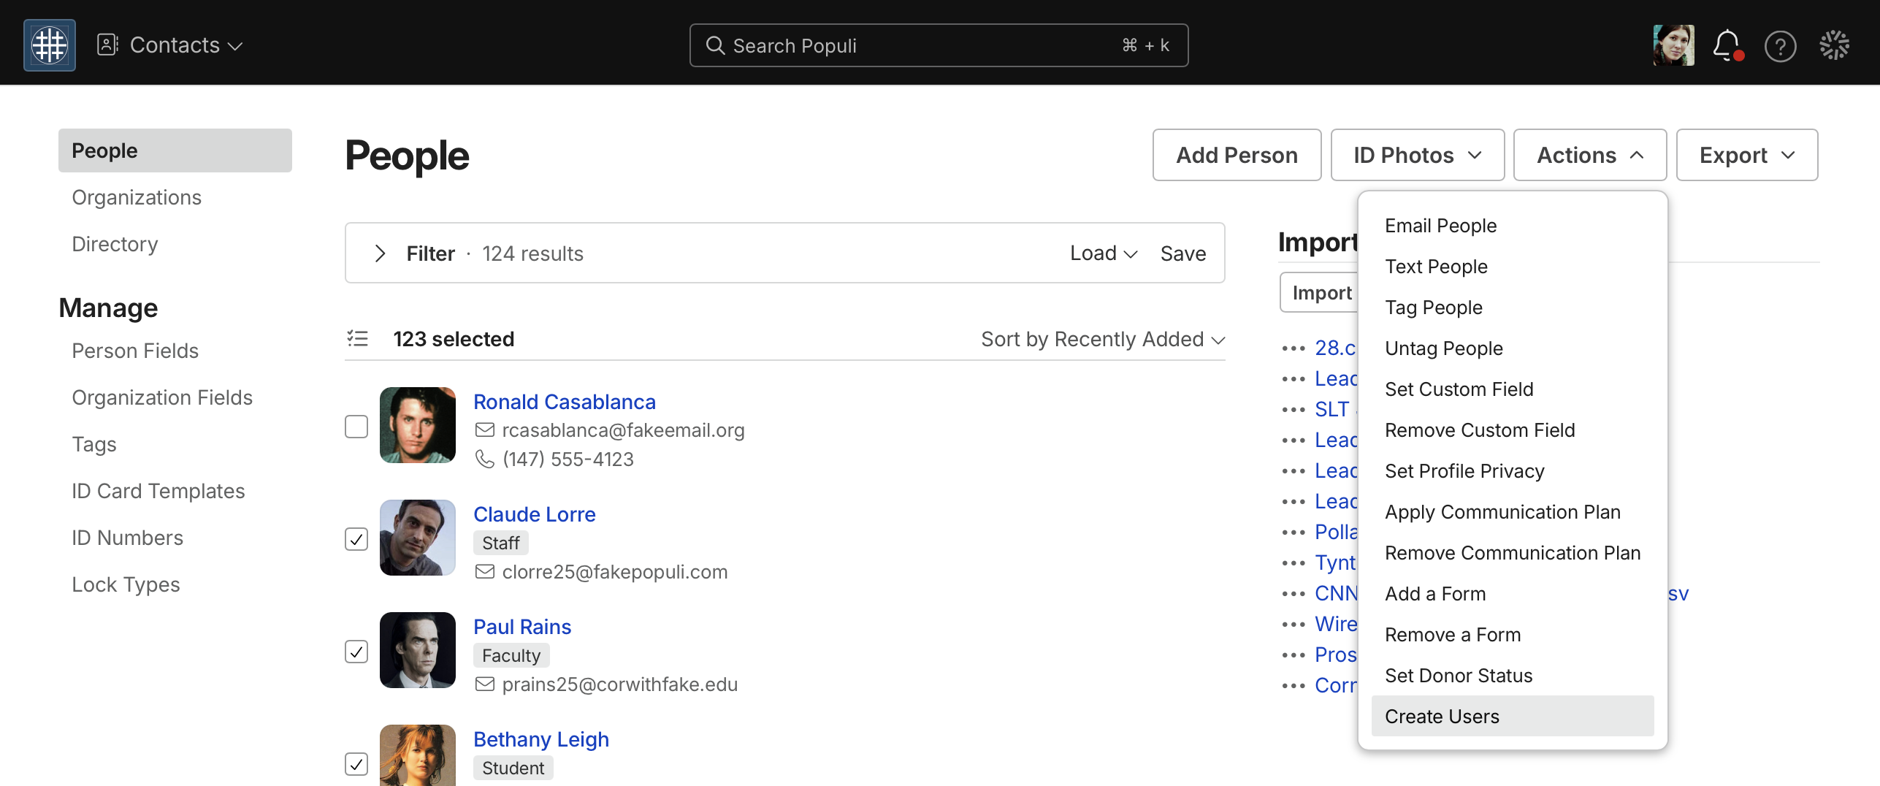Open the Sort by Recently Added dropdown
The height and width of the screenshot is (786, 1880).
pyautogui.click(x=1103, y=339)
